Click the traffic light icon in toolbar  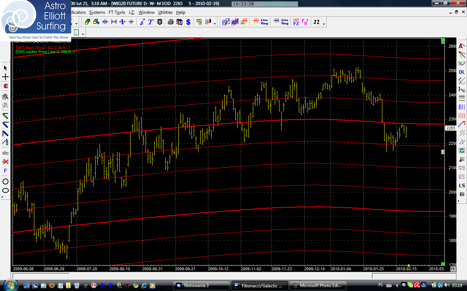point(160,22)
